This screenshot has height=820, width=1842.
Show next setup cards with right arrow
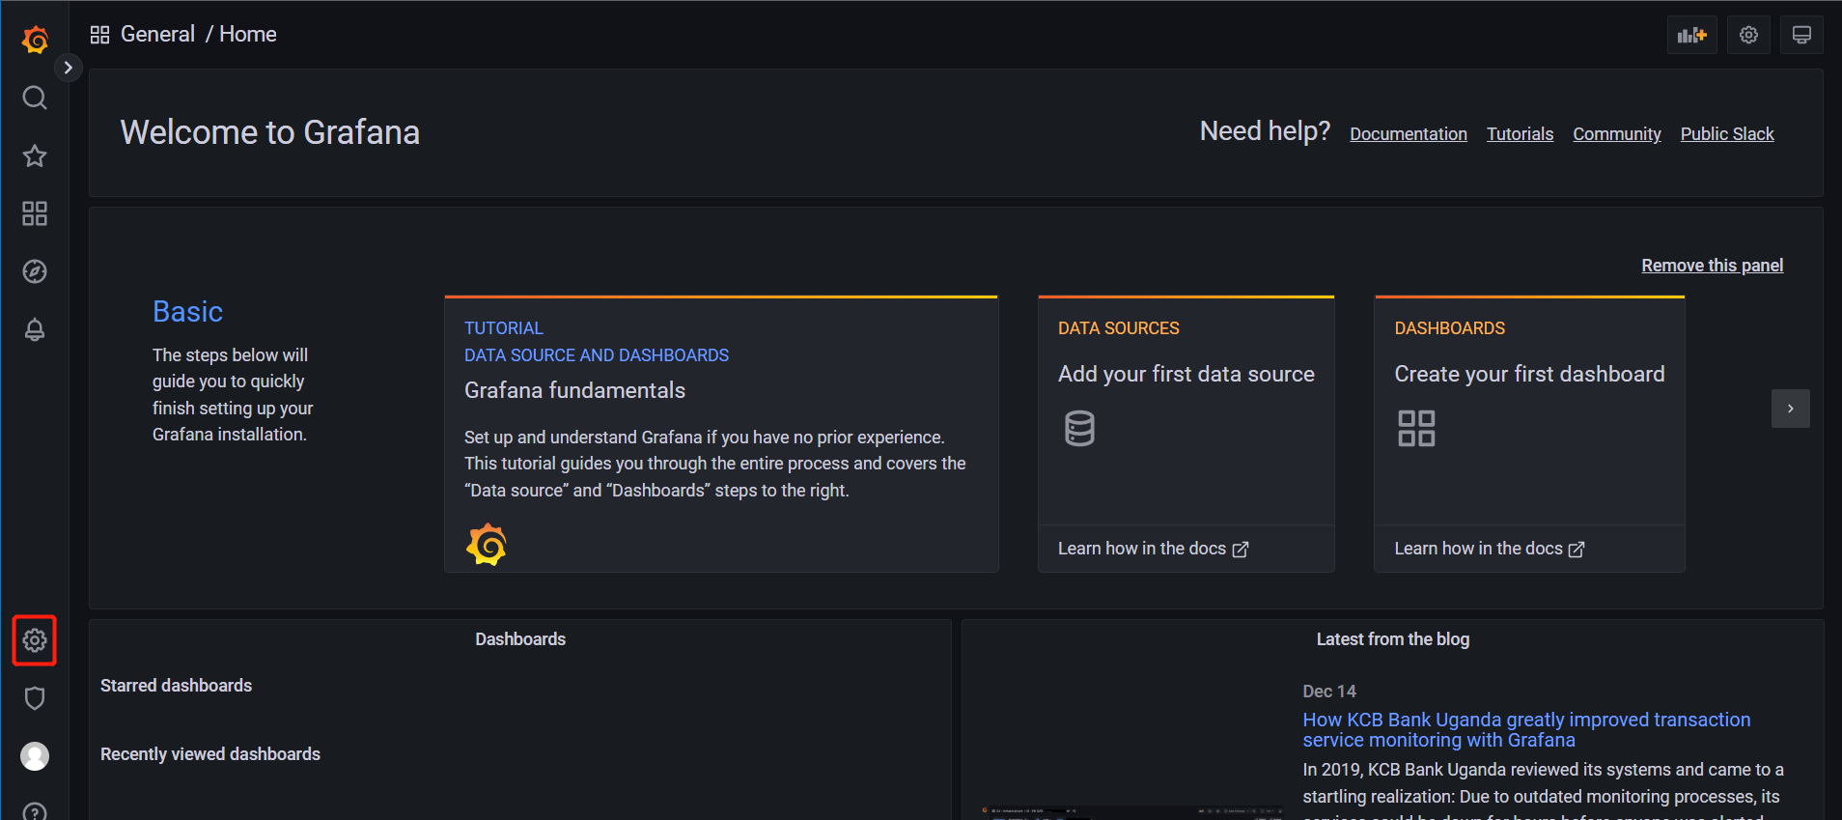coord(1790,409)
